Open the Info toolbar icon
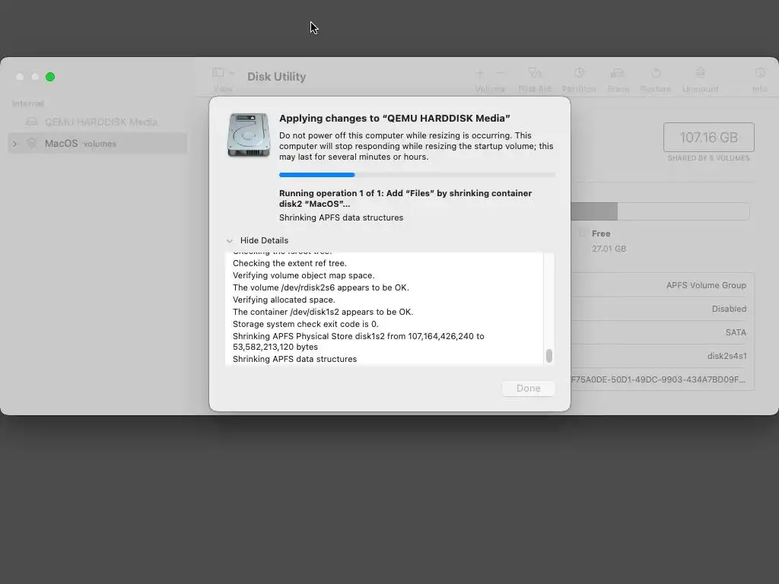Image resolution: width=779 pixels, height=584 pixels. tap(760, 73)
